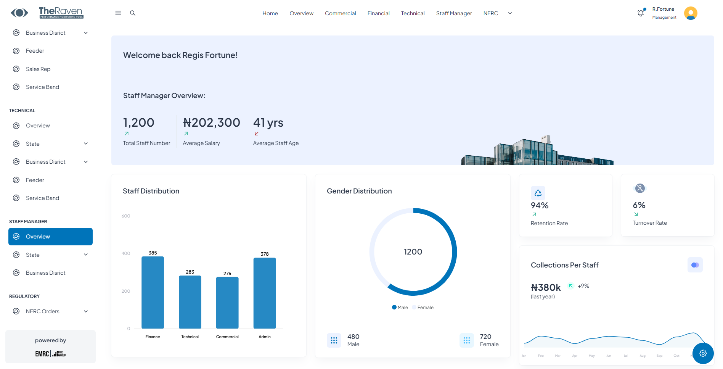Toggle the Collections Per Staff switch
The height and width of the screenshot is (369, 723).
click(x=695, y=265)
